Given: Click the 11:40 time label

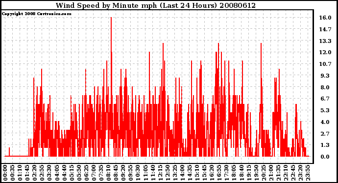Looking at the screenshot, I should [x=153, y=173].
